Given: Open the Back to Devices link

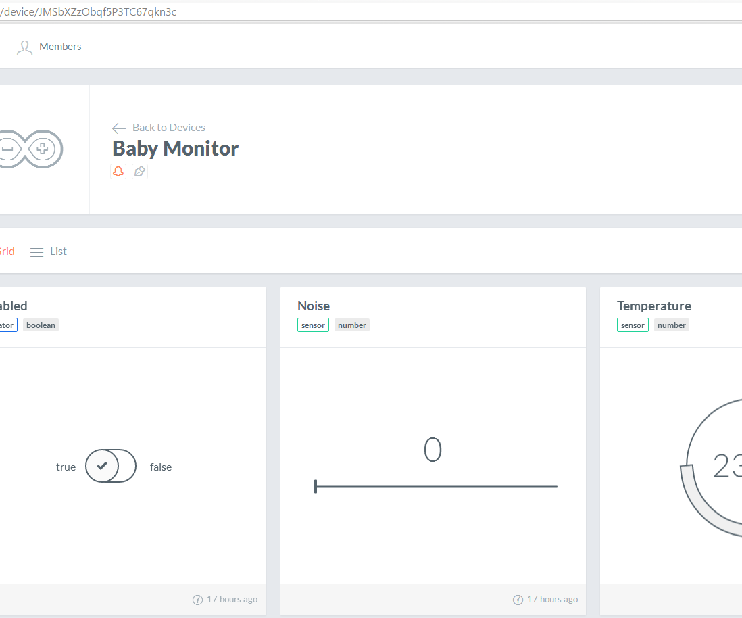Looking at the screenshot, I should (x=169, y=127).
